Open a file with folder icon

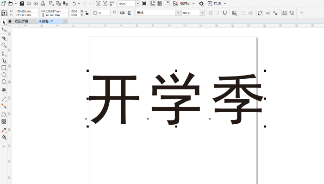[11, 4]
